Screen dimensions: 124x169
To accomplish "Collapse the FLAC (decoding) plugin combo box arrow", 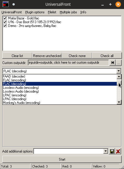I will click(118, 71).
